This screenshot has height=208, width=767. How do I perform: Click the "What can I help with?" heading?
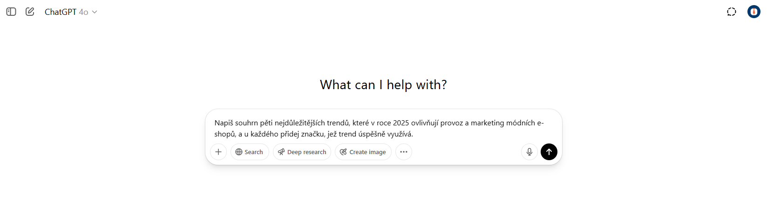pos(383,84)
